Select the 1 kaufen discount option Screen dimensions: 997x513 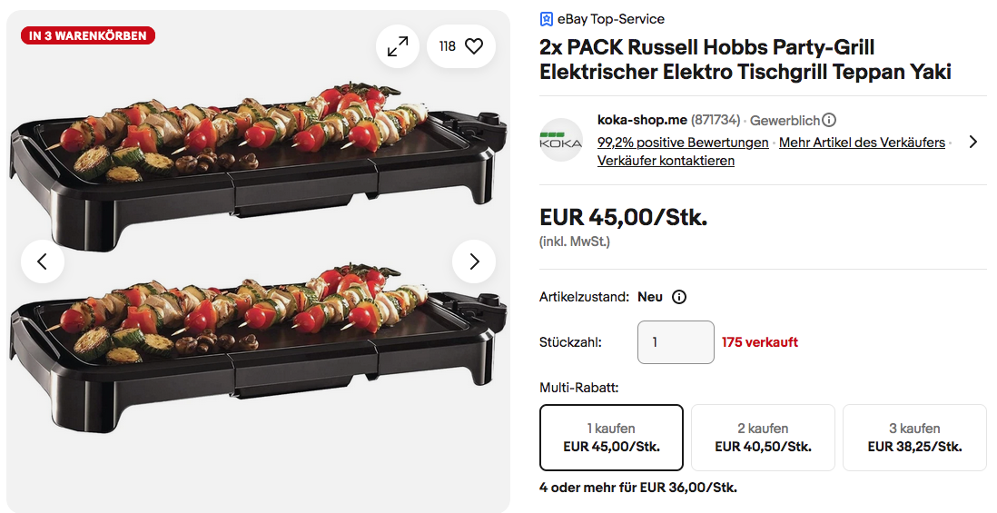point(611,438)
